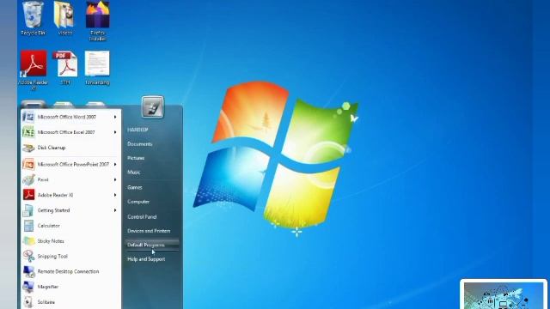Launch Remote Desktop Connection label

[x=68, y=271]
